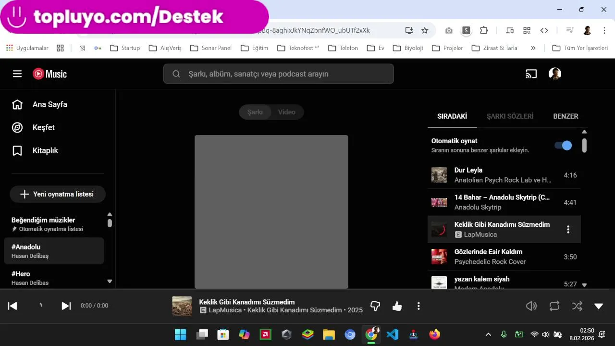This screenshot has width=615, height=346.
Task: Show hidden system tray icons
Action: (x=489, y=334)
